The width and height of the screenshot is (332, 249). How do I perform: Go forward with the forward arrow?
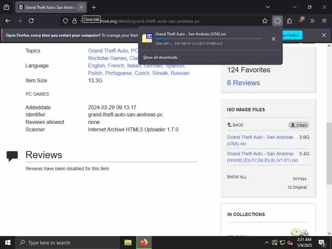tap(19, 21)
